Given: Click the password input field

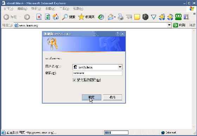Looking at the screenshot, I should click(x=97, y=73).
